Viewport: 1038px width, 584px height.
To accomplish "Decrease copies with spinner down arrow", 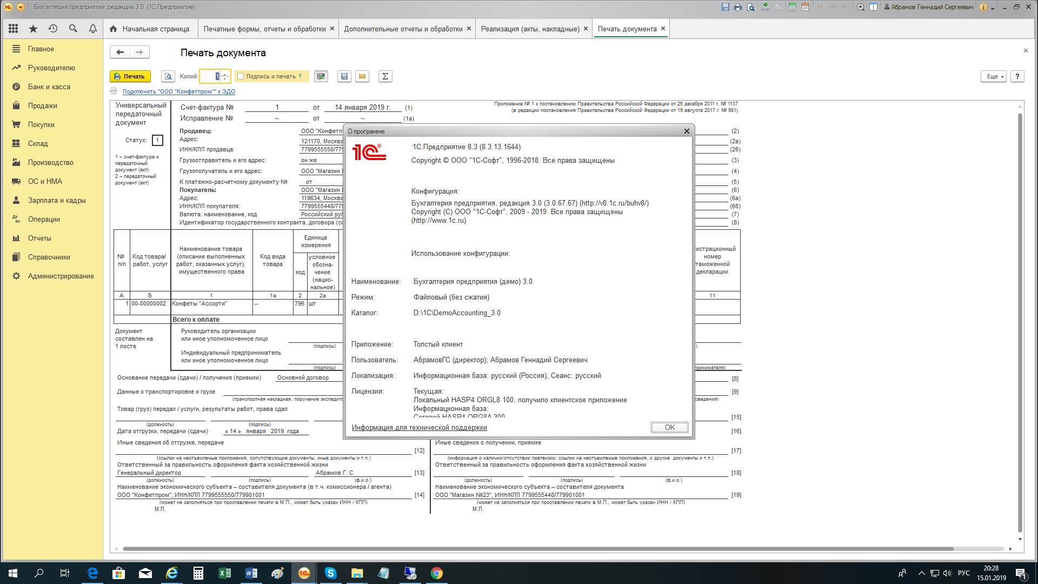I will tap(225, 79).
